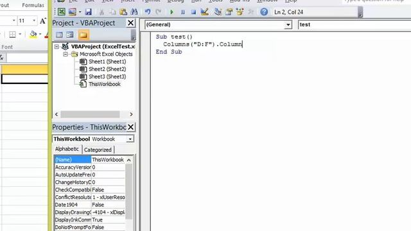Click CheckCompatibility False value
The width and height of the screenshot is (411, 231).
[x=108, y=190]
